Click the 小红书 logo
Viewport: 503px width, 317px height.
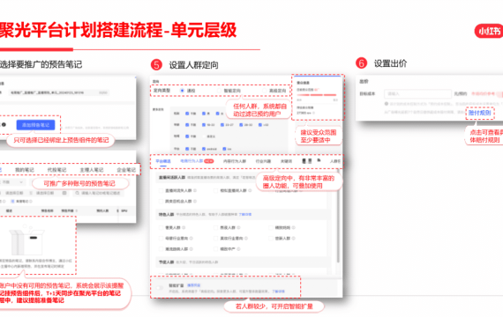pos(489,31)
